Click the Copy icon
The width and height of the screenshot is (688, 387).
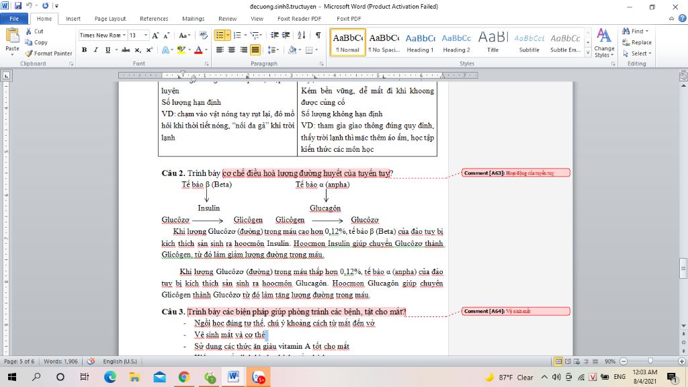pos(28,42)
